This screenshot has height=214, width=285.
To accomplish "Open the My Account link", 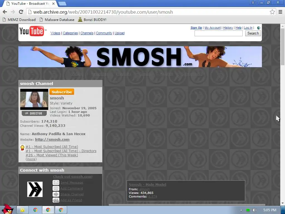I will point(213,28).
